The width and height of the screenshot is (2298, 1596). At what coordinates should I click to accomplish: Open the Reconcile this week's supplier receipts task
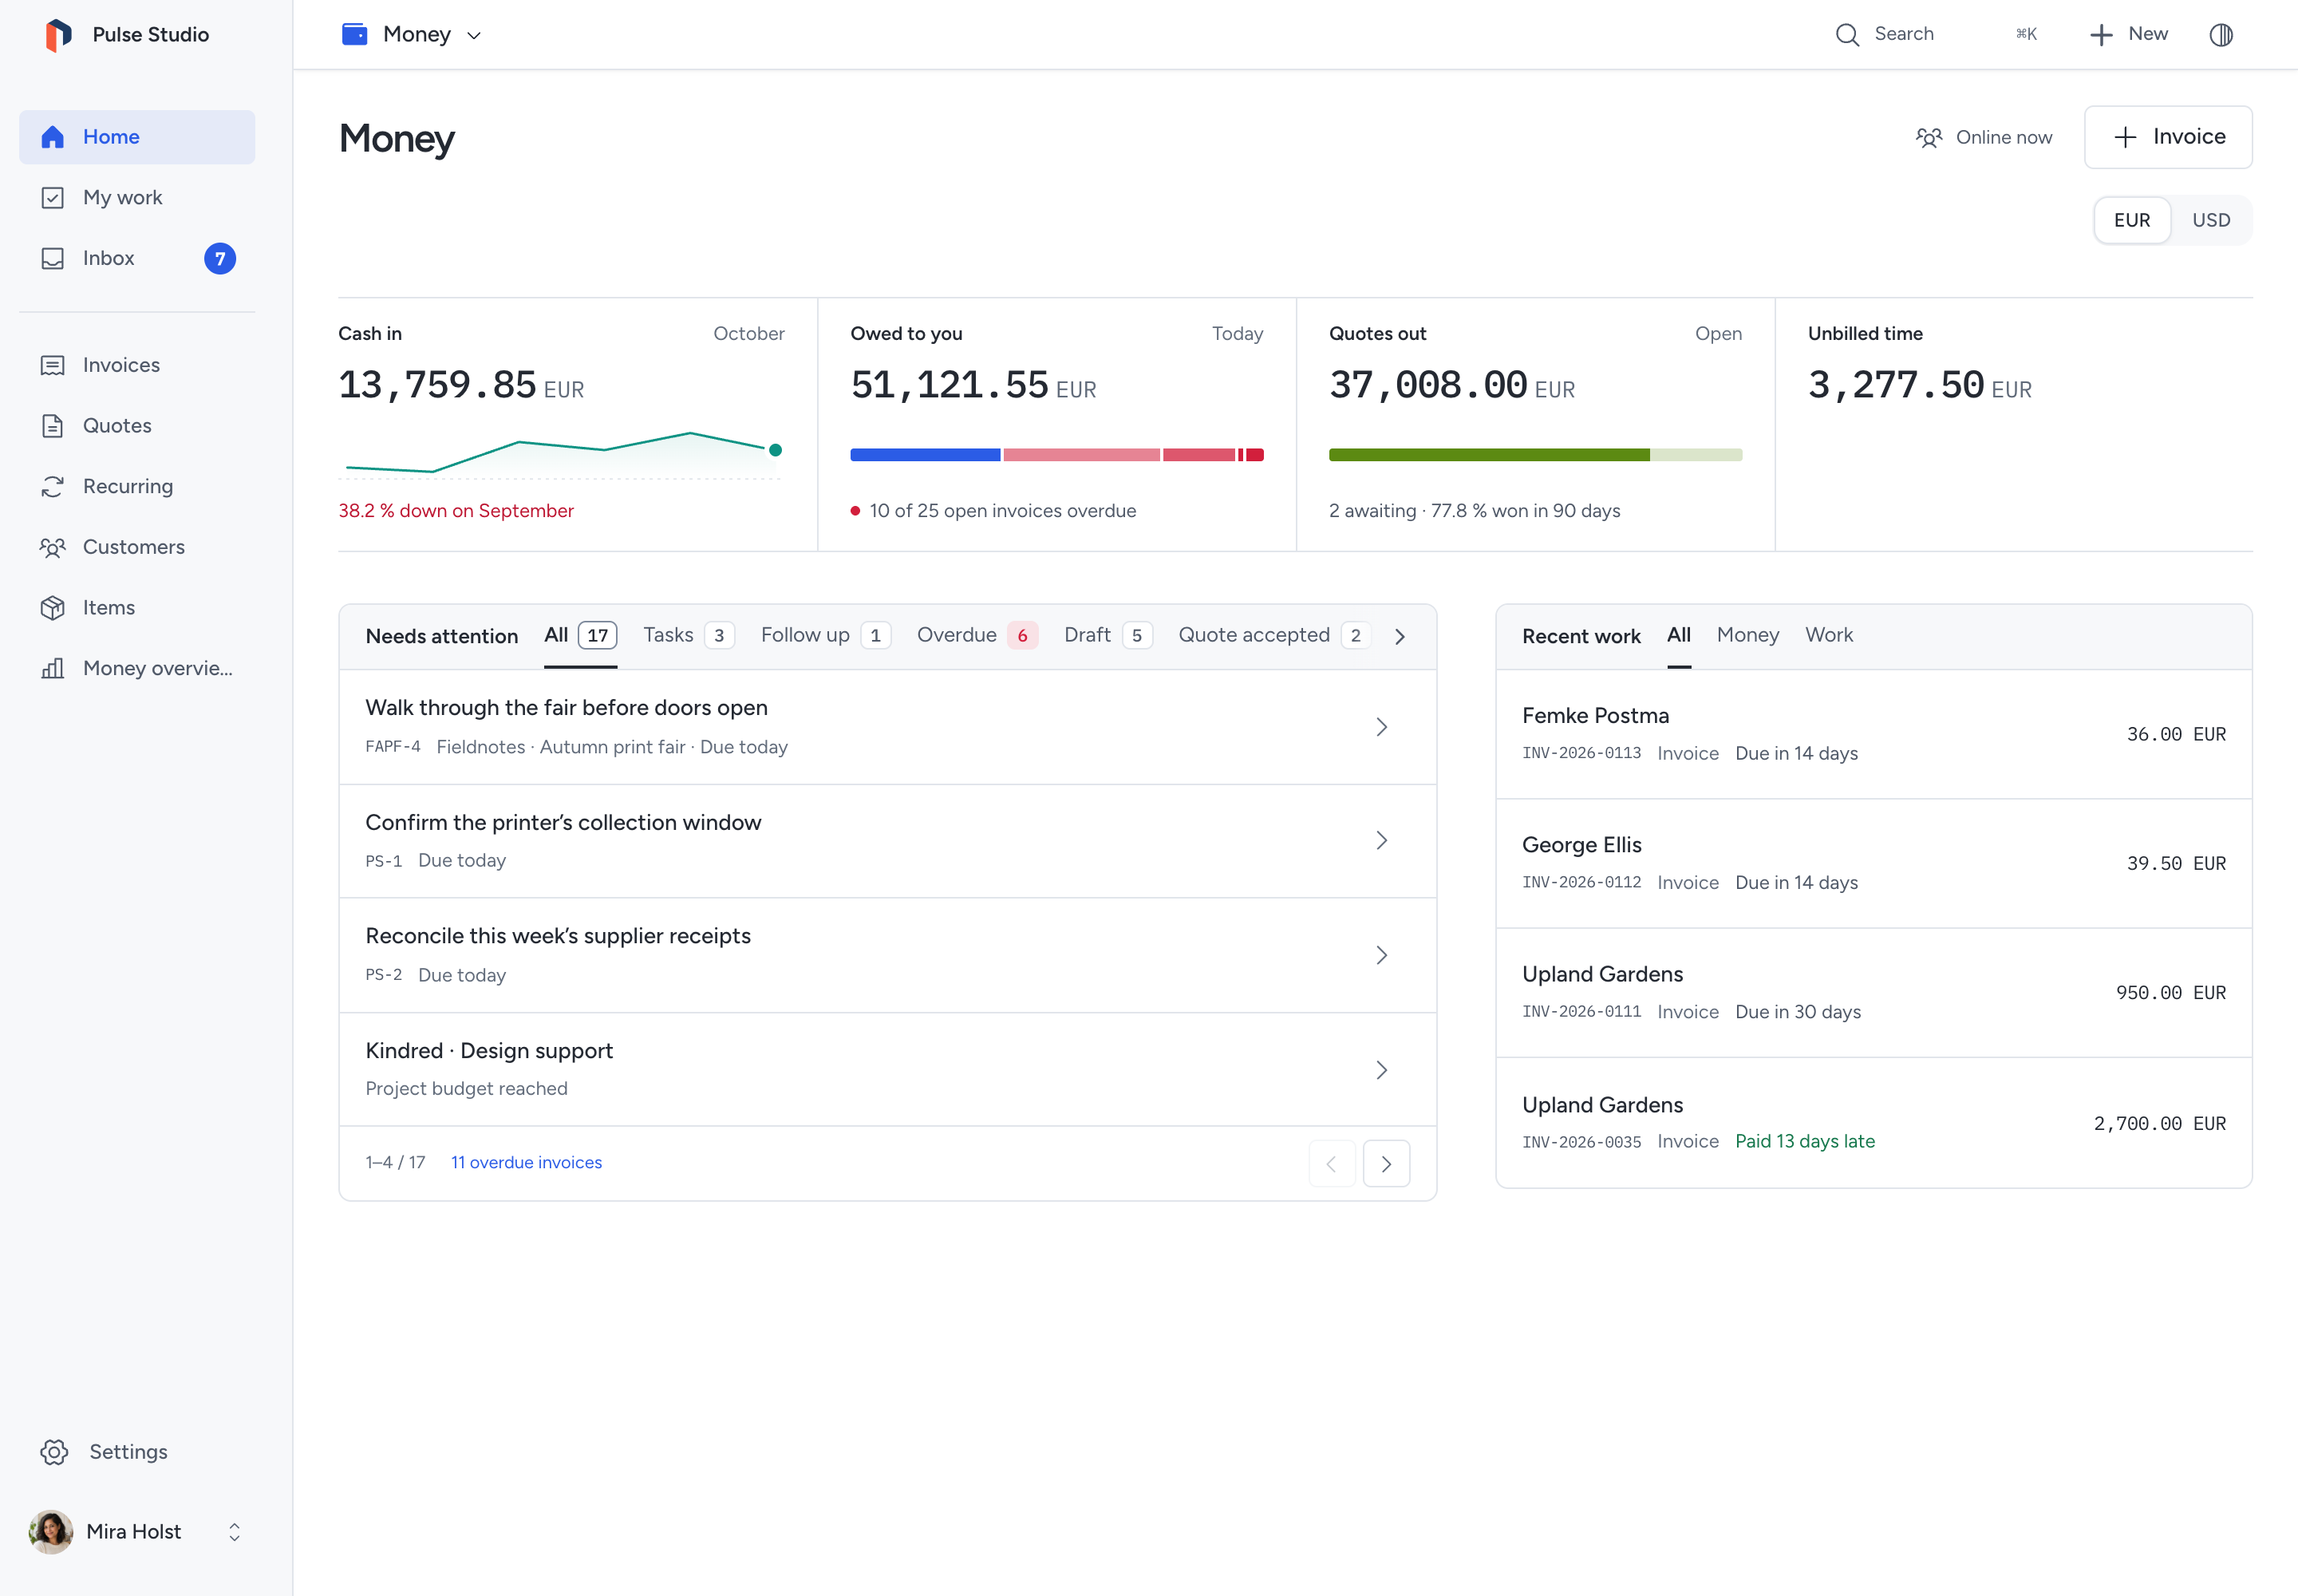coord(888,955)
